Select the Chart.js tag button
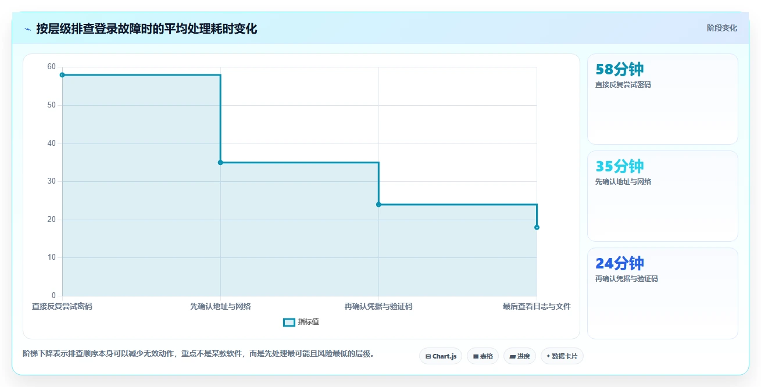The height and width of the screenshot is (387, 761). click(441, 356)
